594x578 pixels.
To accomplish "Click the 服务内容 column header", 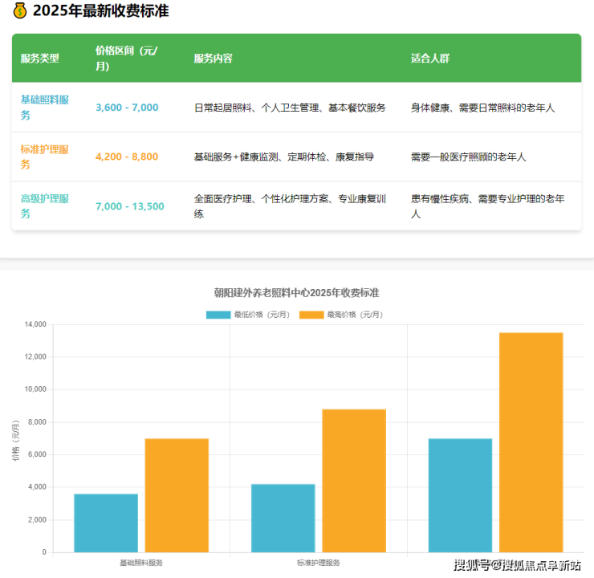I will 214,59.
